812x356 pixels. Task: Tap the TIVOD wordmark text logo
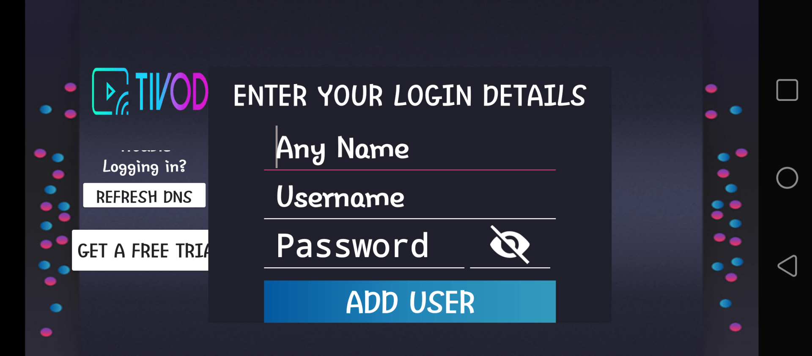coord(172,91)
